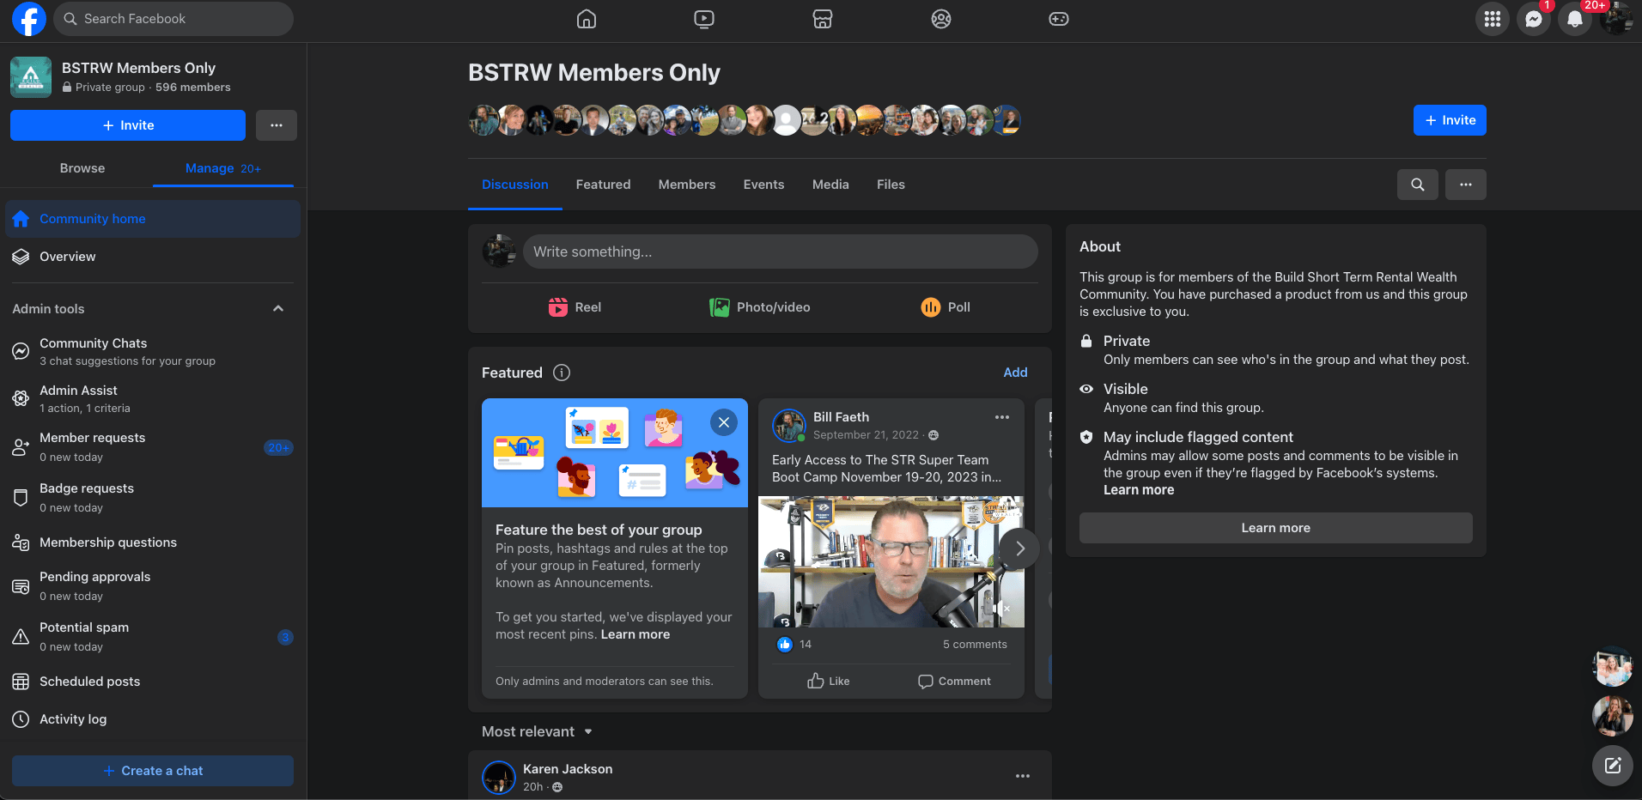Click the Write something input box

pos(780,252)
